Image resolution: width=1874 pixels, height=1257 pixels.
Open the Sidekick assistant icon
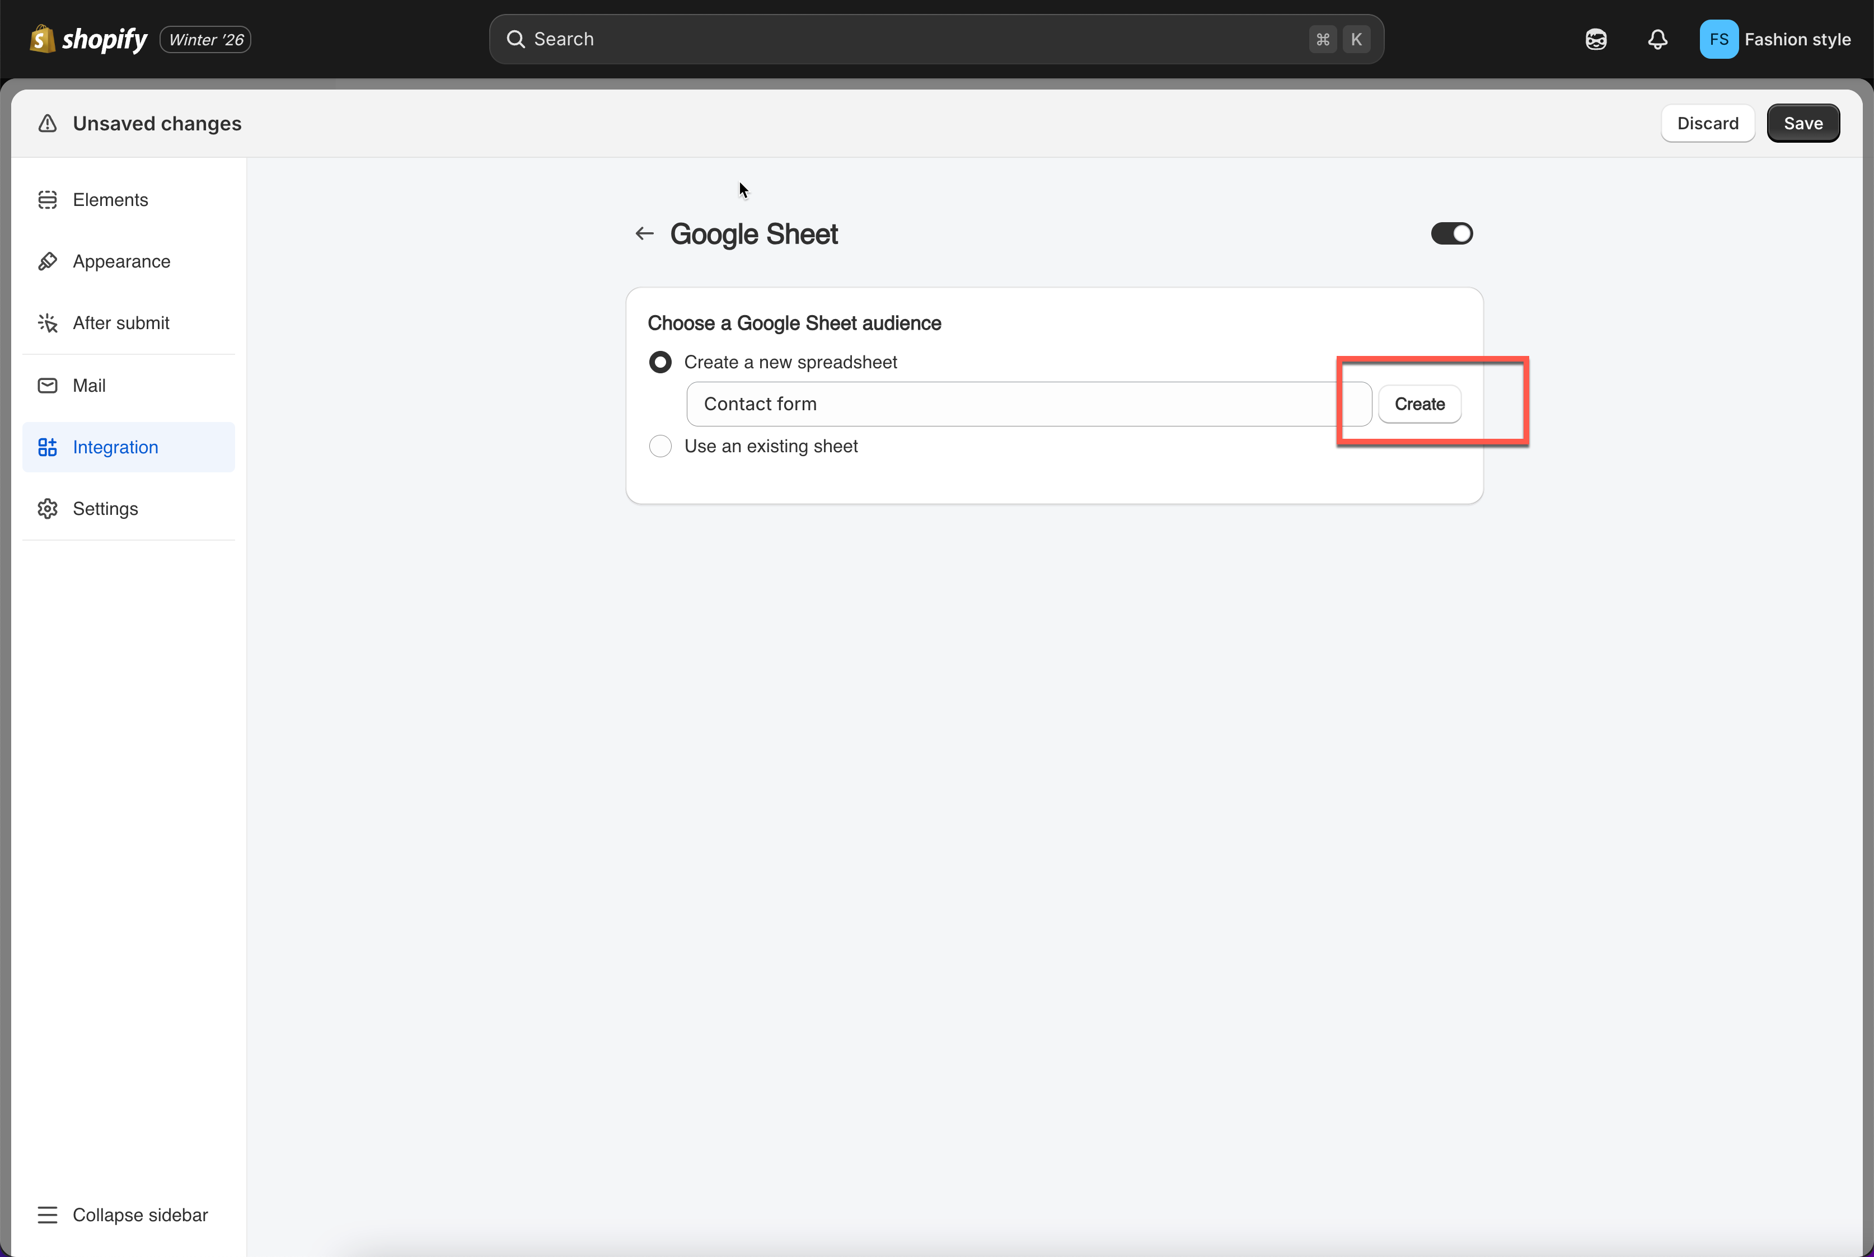tap(1595, 39)
